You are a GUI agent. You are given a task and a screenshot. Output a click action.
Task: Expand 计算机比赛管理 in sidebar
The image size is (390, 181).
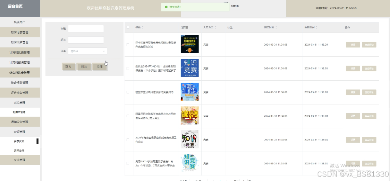click(x=20, y=52)
